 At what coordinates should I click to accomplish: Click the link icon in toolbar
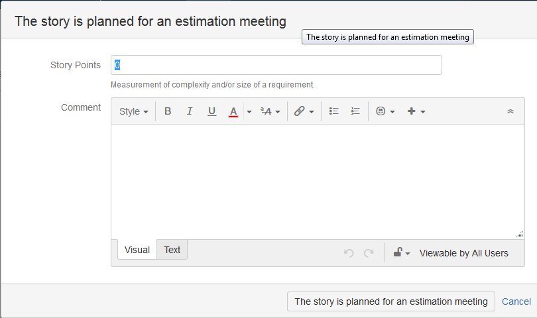(x=300, y=111)
